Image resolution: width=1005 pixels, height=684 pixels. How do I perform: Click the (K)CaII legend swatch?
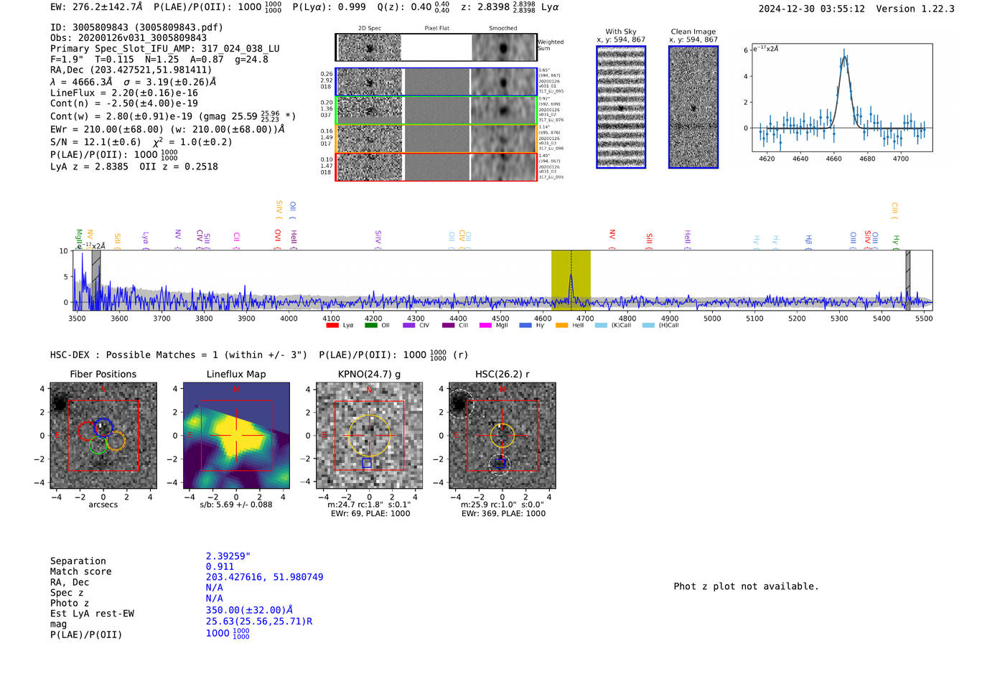[x=601, y=325]
